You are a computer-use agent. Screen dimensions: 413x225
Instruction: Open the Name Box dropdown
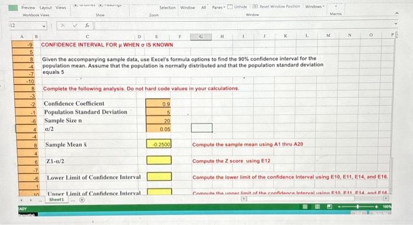point(44,26)
